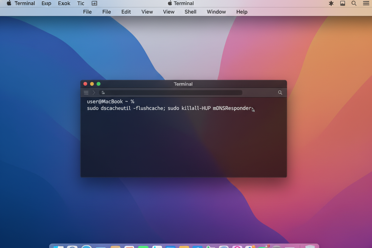Click the sudo dscacheutil command line text

point(169,108)
